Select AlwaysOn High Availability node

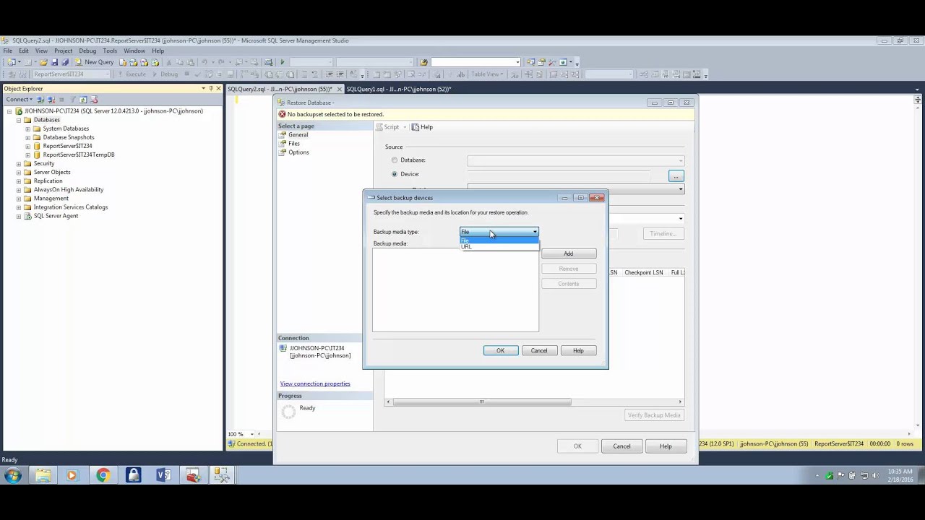69,190
